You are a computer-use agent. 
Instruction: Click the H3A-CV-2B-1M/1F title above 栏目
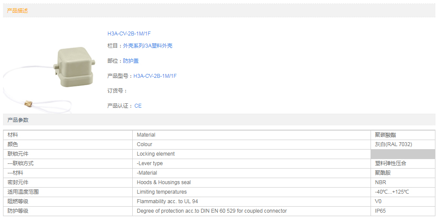(x=129, y=33)
